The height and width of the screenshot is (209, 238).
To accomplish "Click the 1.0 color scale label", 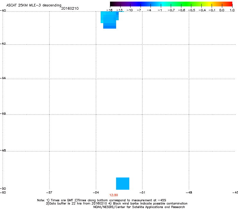I will pyautogui.click(x=232, y=10).
